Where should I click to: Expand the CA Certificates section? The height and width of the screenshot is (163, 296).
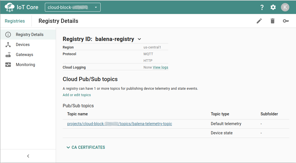tap(86, 147)
